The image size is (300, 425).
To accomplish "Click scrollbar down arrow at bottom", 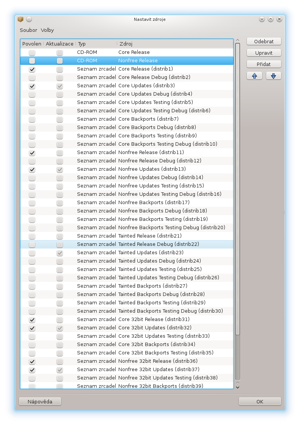I will tap(238, 387).
